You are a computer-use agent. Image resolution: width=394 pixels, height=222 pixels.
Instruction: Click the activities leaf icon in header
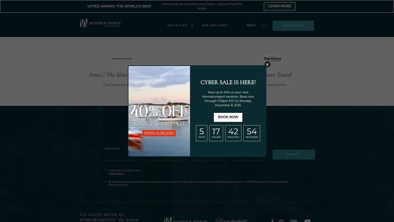coord(192,26)
